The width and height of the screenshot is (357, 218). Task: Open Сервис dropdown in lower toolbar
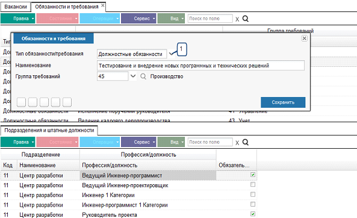coord(138,142)
